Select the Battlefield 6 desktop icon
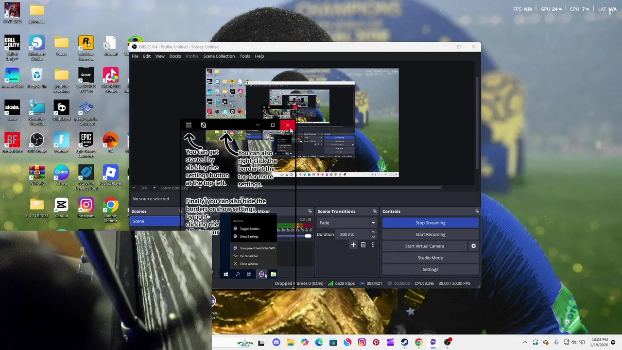622x350 pixels. [x=12, y=143]
